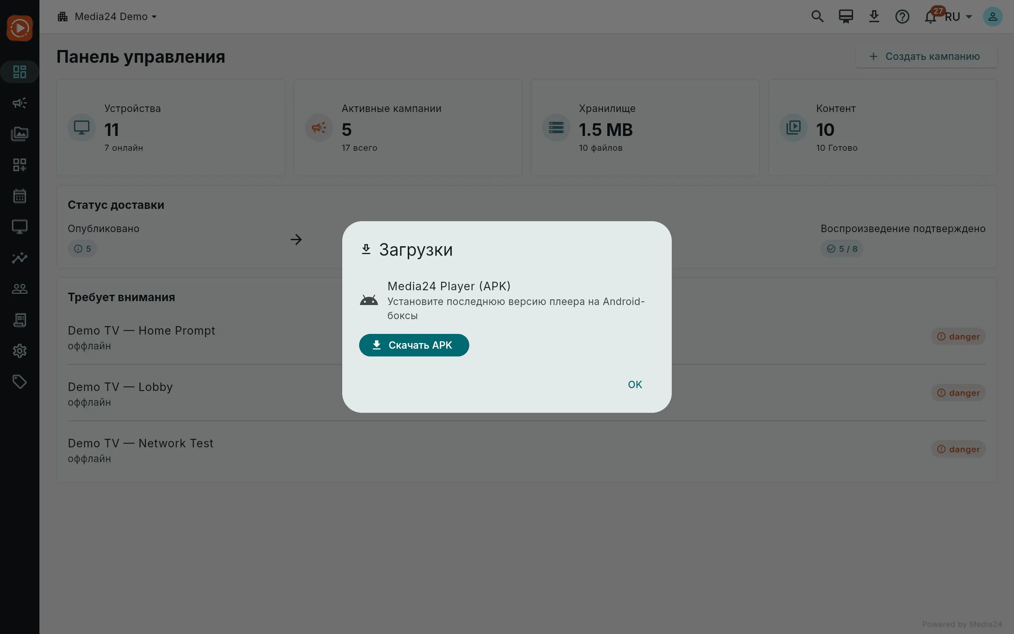Open the RU language dropdown

959,17
